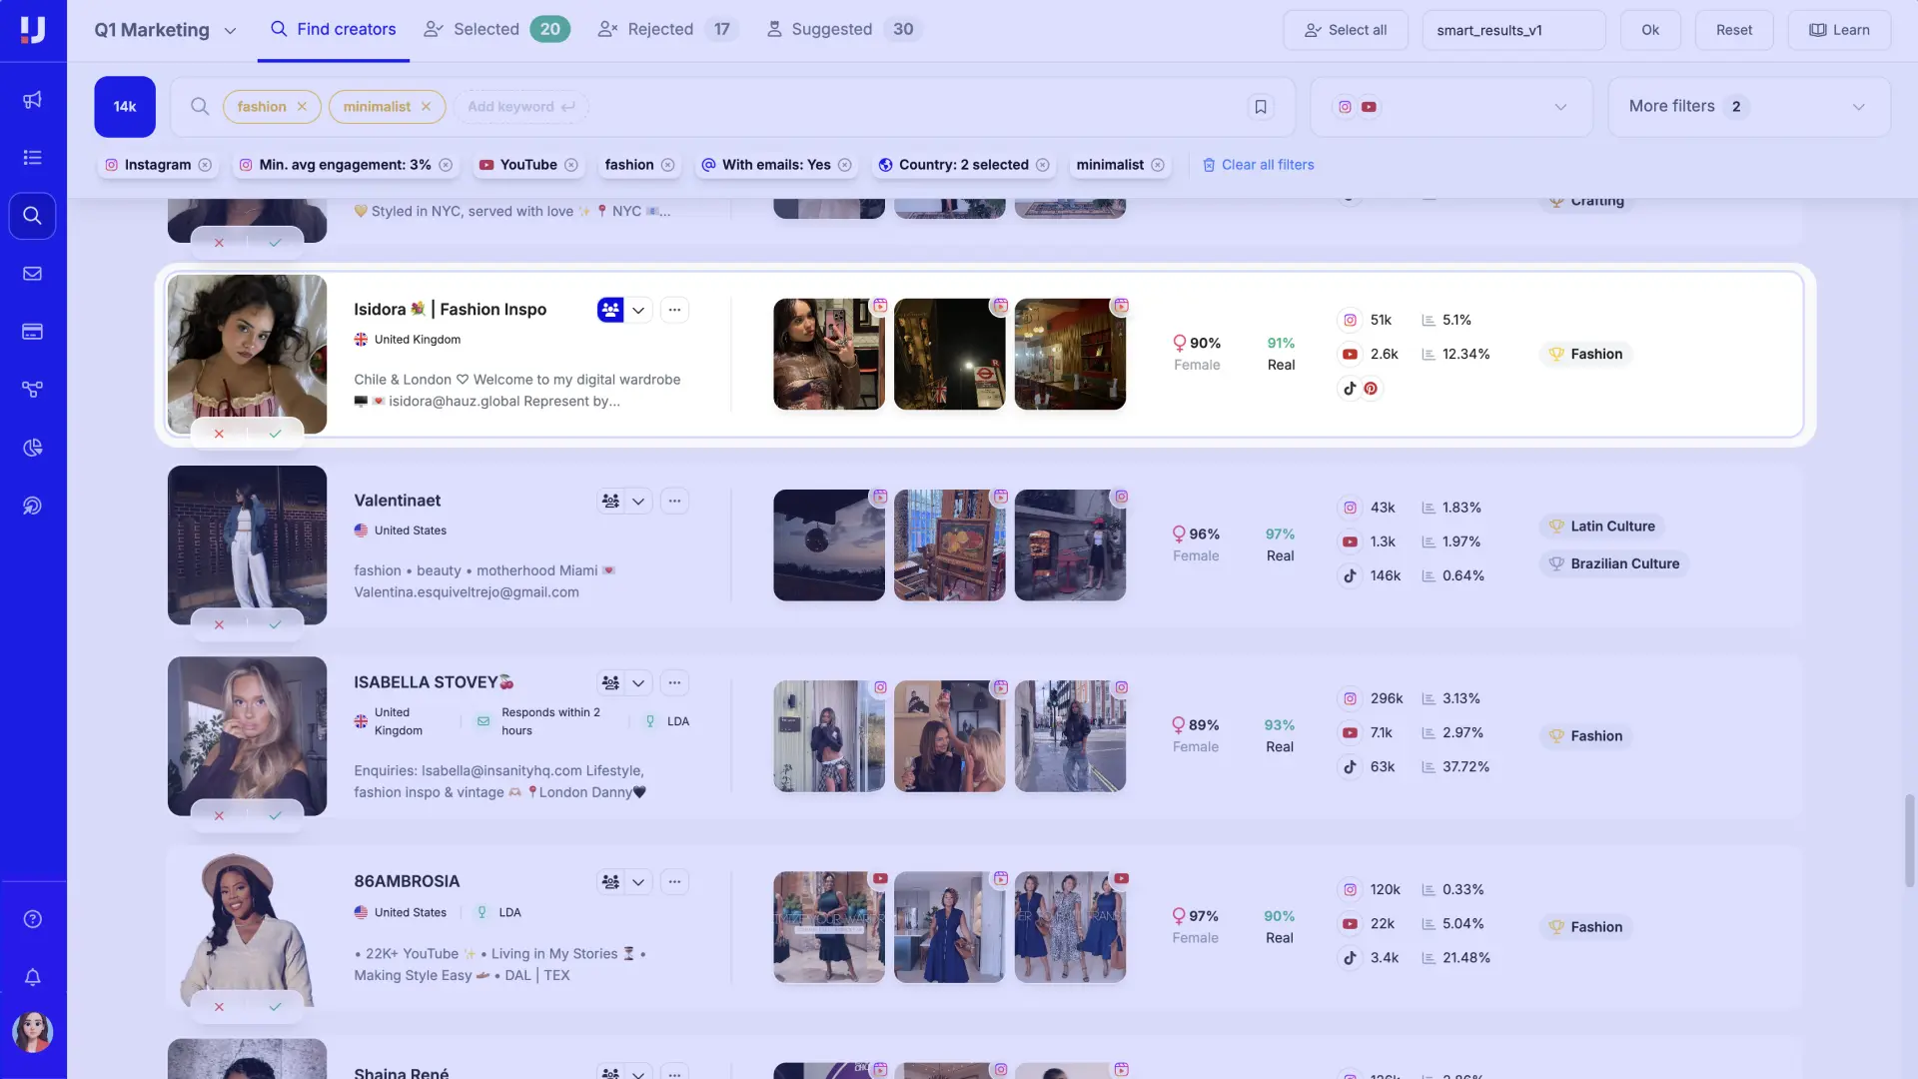Click the Reset button

tap(1734, 30)
